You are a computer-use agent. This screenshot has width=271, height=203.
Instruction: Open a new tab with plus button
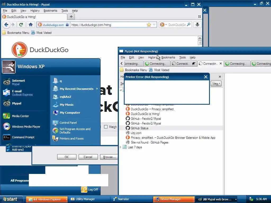click(x=71, y=17)
